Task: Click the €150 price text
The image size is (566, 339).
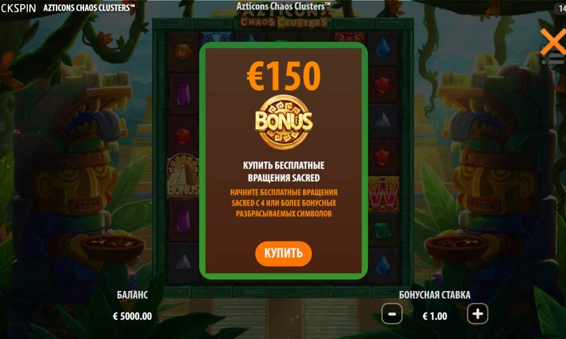Action: 284,76
